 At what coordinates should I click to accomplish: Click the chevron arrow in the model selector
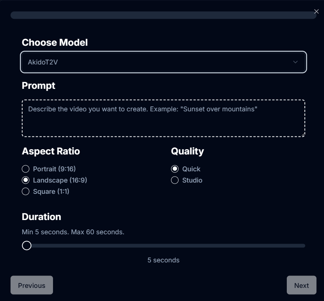click(x=295, y=62)
